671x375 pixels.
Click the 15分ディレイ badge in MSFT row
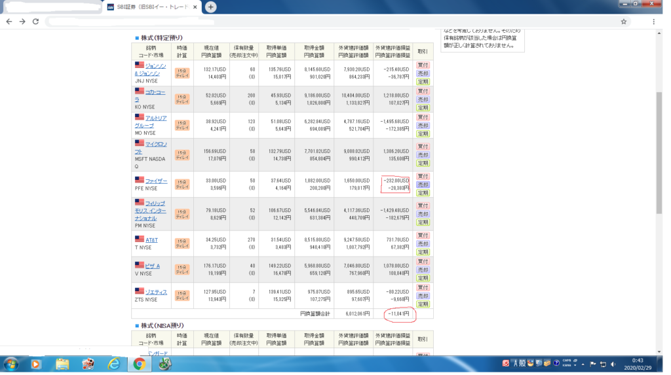click(x=182, y=155)
